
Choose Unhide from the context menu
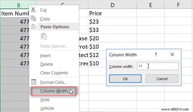click(54, 108)
